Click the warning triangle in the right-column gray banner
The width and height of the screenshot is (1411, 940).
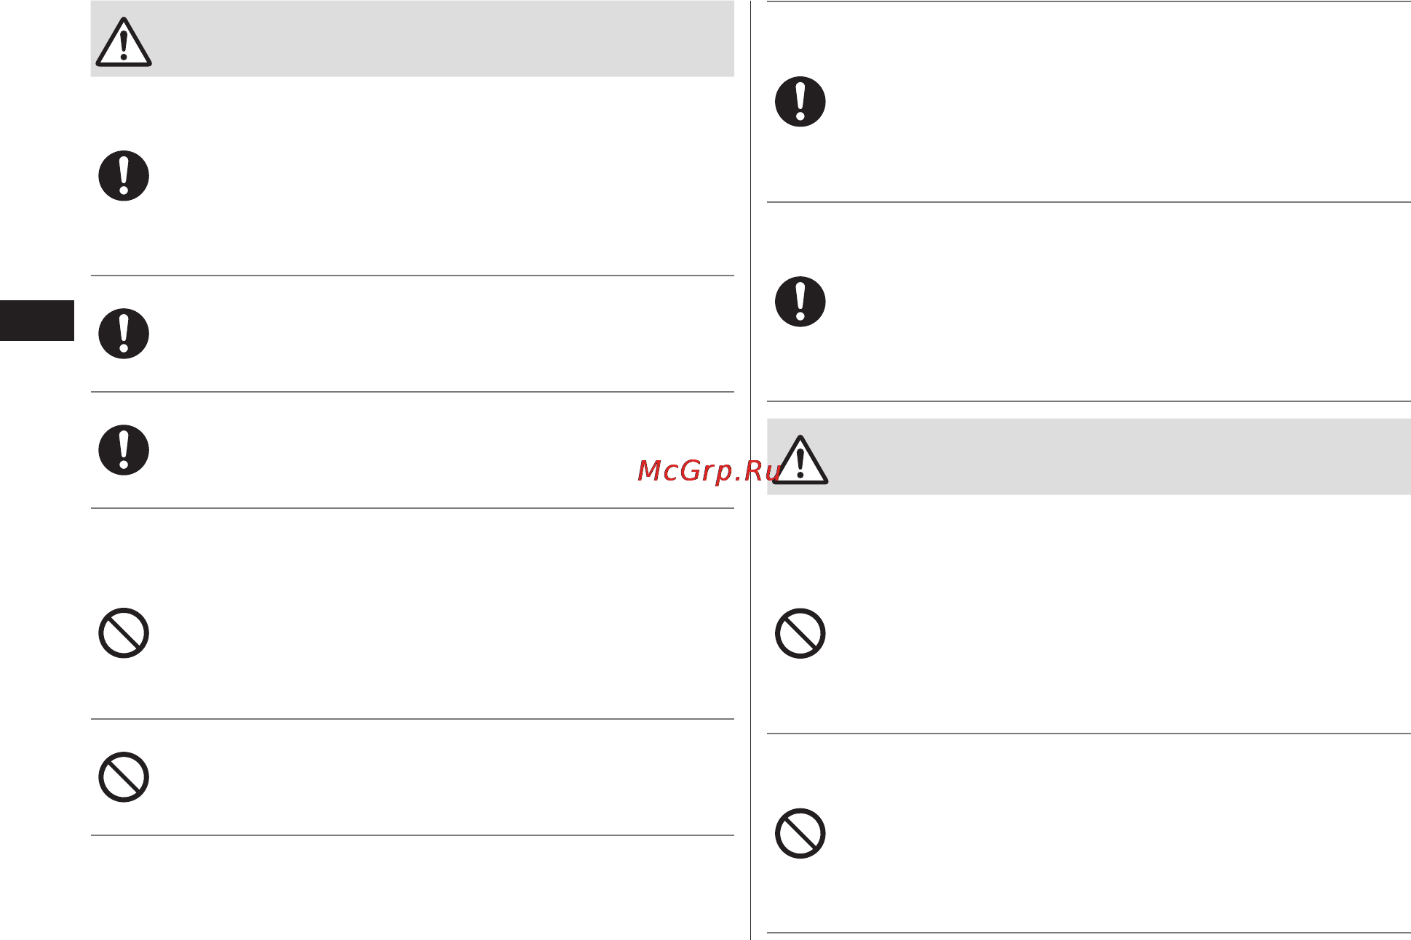pyautogui.click(x=800, y=460)
